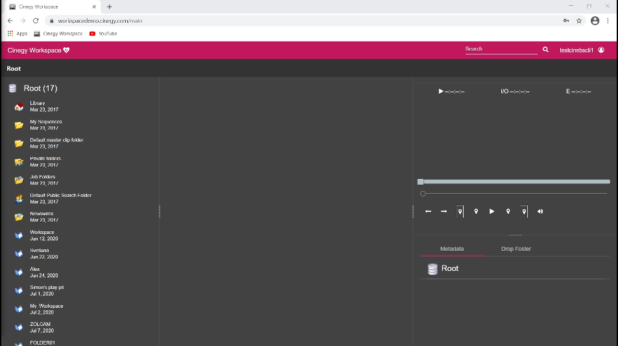
Task: Click the scrub bar handle at the start
Action: click(421, 181)
